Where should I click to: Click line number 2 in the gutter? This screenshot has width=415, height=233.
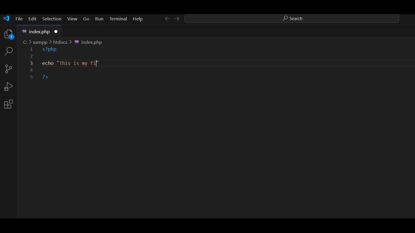tap(31, 56)
